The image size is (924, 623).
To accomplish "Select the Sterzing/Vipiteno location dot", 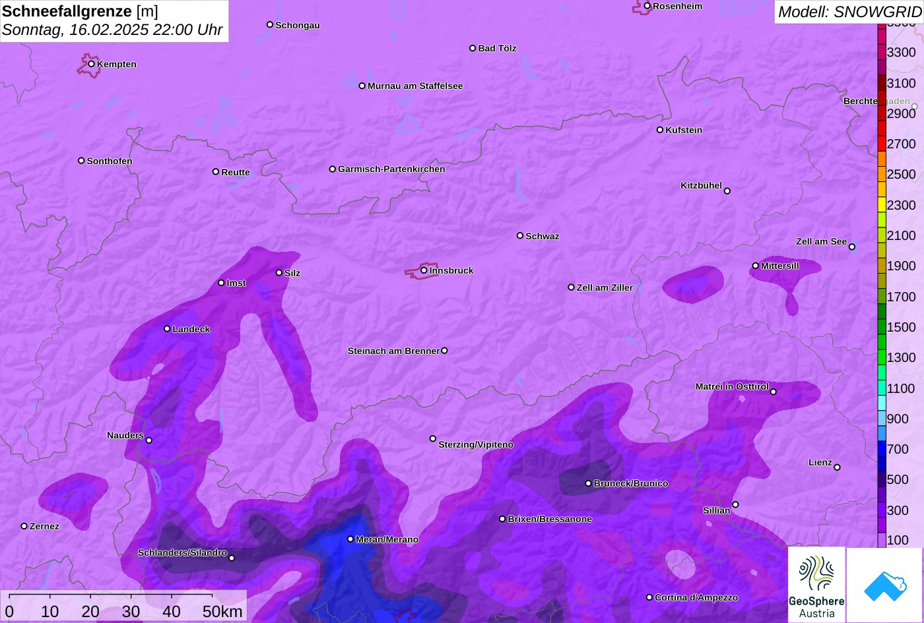I will (x=433, y=438).
